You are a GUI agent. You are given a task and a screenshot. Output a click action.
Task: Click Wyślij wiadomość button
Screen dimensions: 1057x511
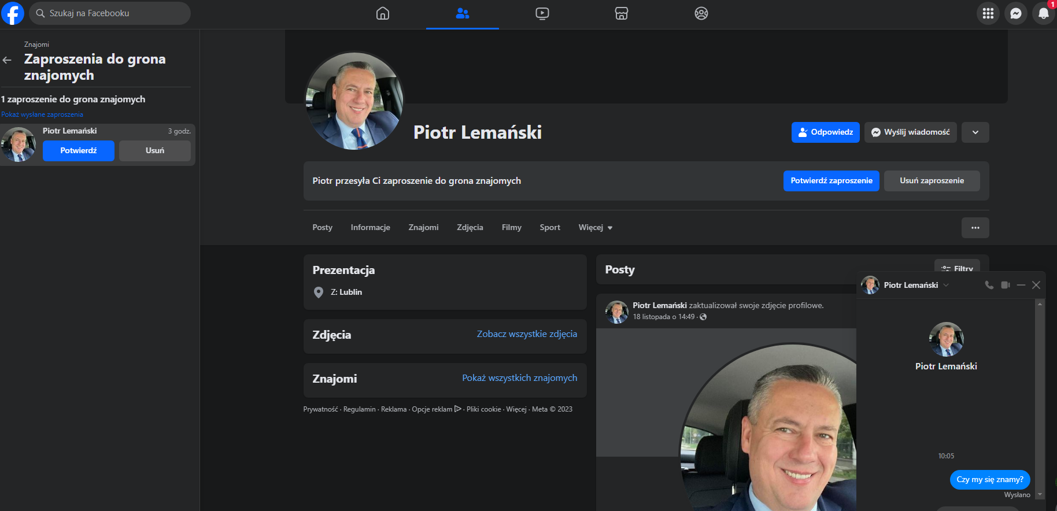pyautogui.click(x=911, y=132)
